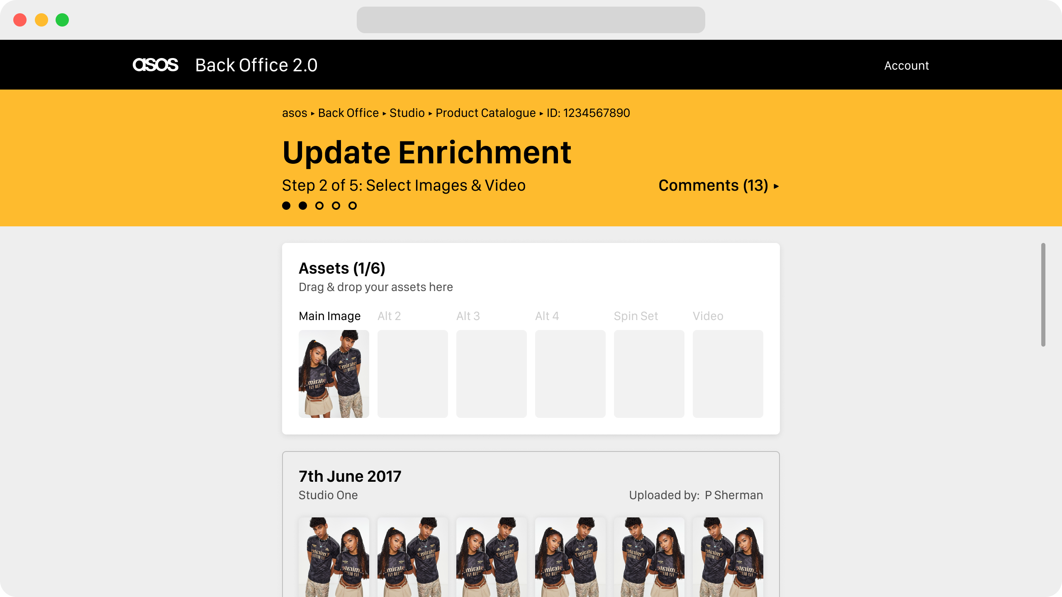Click the empty Alt 2 asset slot

pyautogui.click(x=413, y=374)
